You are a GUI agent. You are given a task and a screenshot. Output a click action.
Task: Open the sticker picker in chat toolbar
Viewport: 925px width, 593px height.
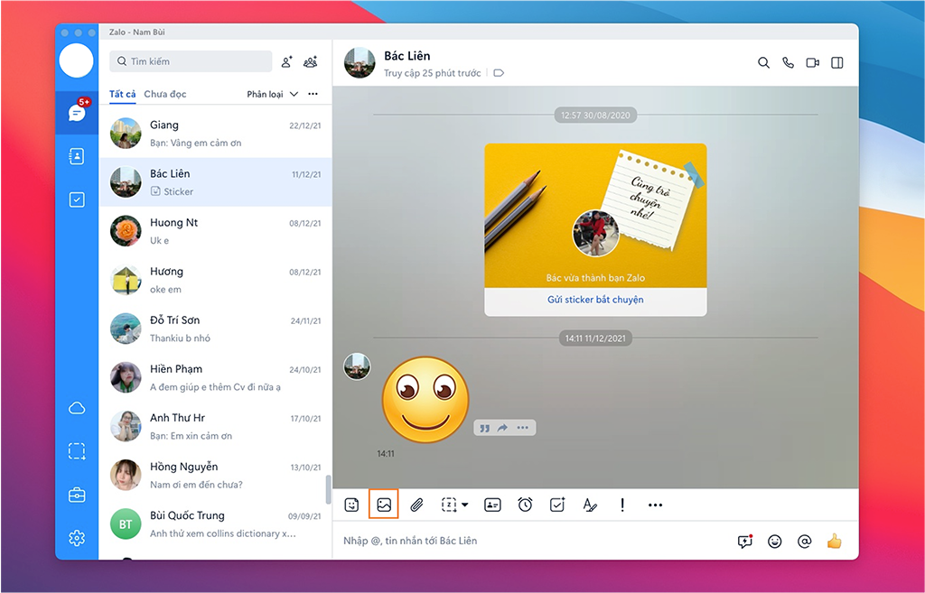tap(351, 505)
